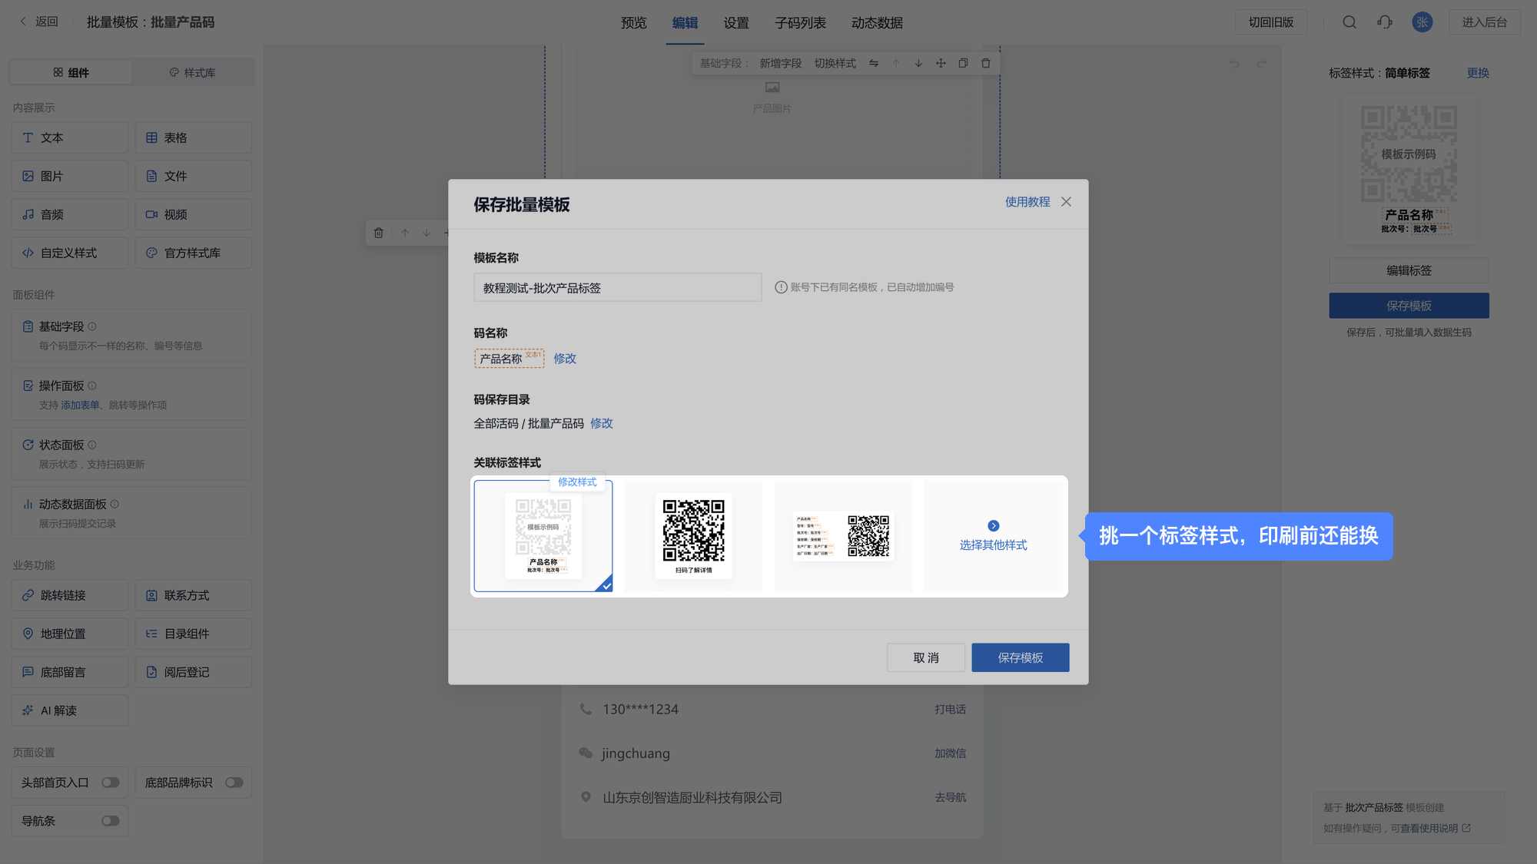Image resolution: width=1537 pixels, height=864 pixels.
Task: Open the 子码列表 tab
Action: (801, 22)
